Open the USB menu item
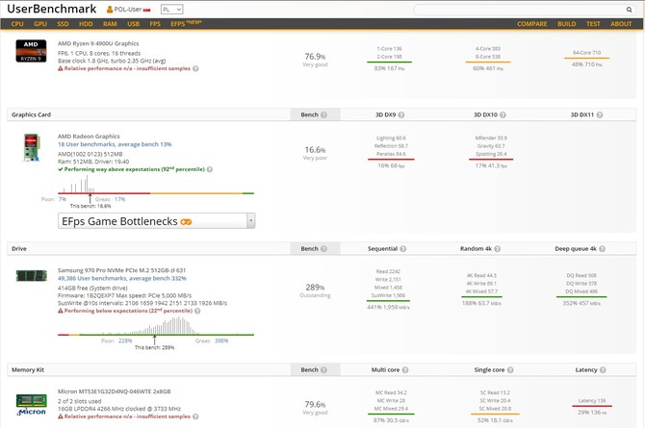Image resolution: width=645 pixels, height=428 pixels. coord(133,24)
